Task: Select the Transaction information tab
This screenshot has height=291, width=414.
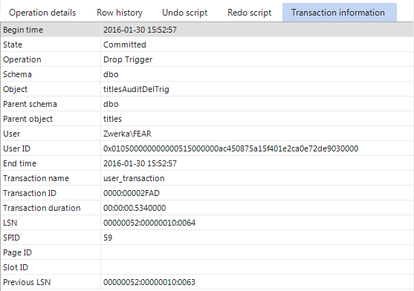Action: pos(340,13)
